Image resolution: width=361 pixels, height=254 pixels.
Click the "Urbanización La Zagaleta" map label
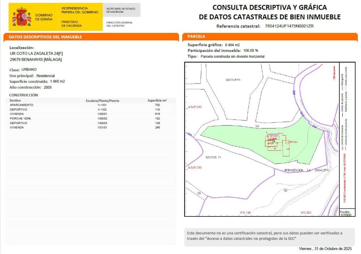[306, 170]
